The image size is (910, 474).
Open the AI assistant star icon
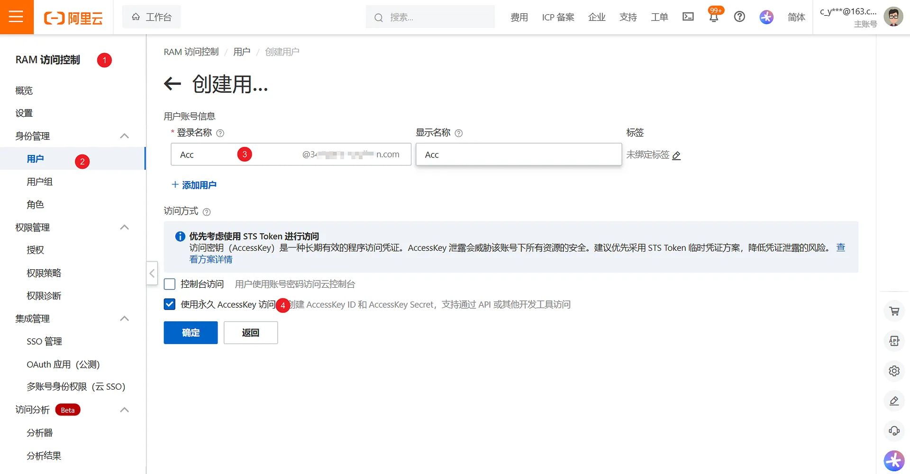click(x=766, y=17)
